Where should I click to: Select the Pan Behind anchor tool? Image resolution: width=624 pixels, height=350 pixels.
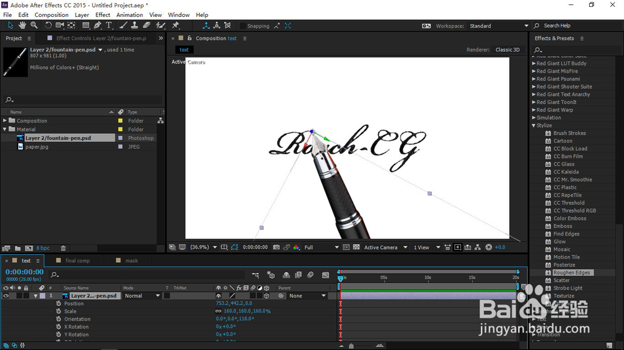click(72, 26)
